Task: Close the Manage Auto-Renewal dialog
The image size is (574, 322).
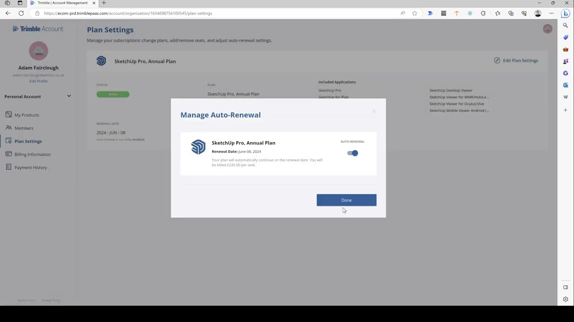Action: tap(374, 111)
